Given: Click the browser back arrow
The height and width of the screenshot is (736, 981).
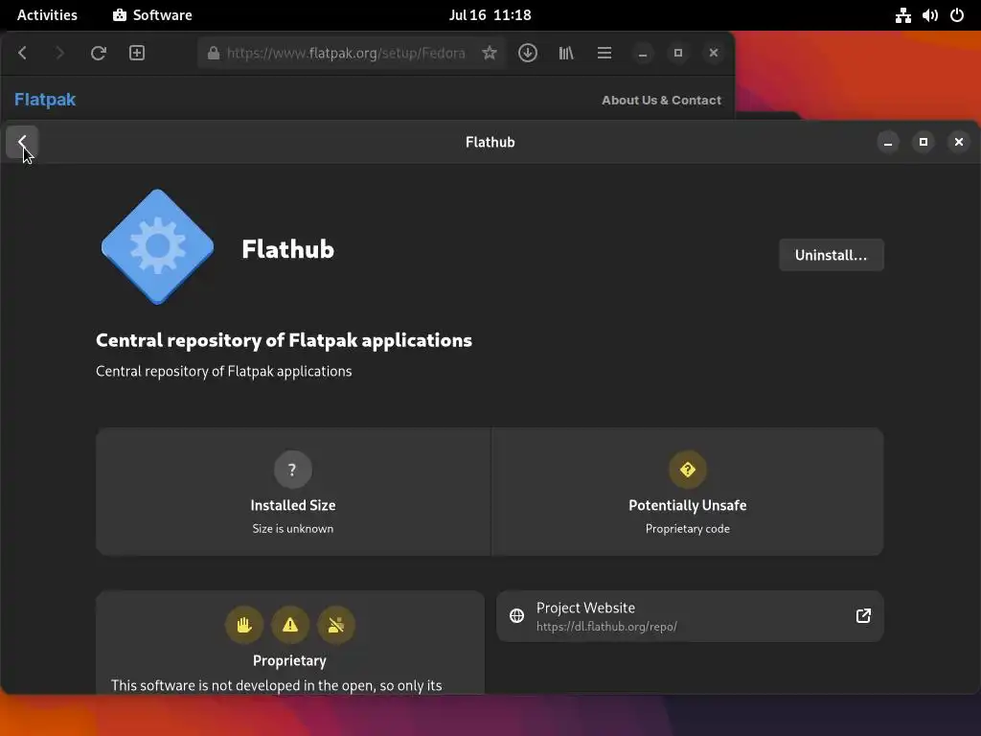Looking at the screenshot, I should tap(23, 54).
